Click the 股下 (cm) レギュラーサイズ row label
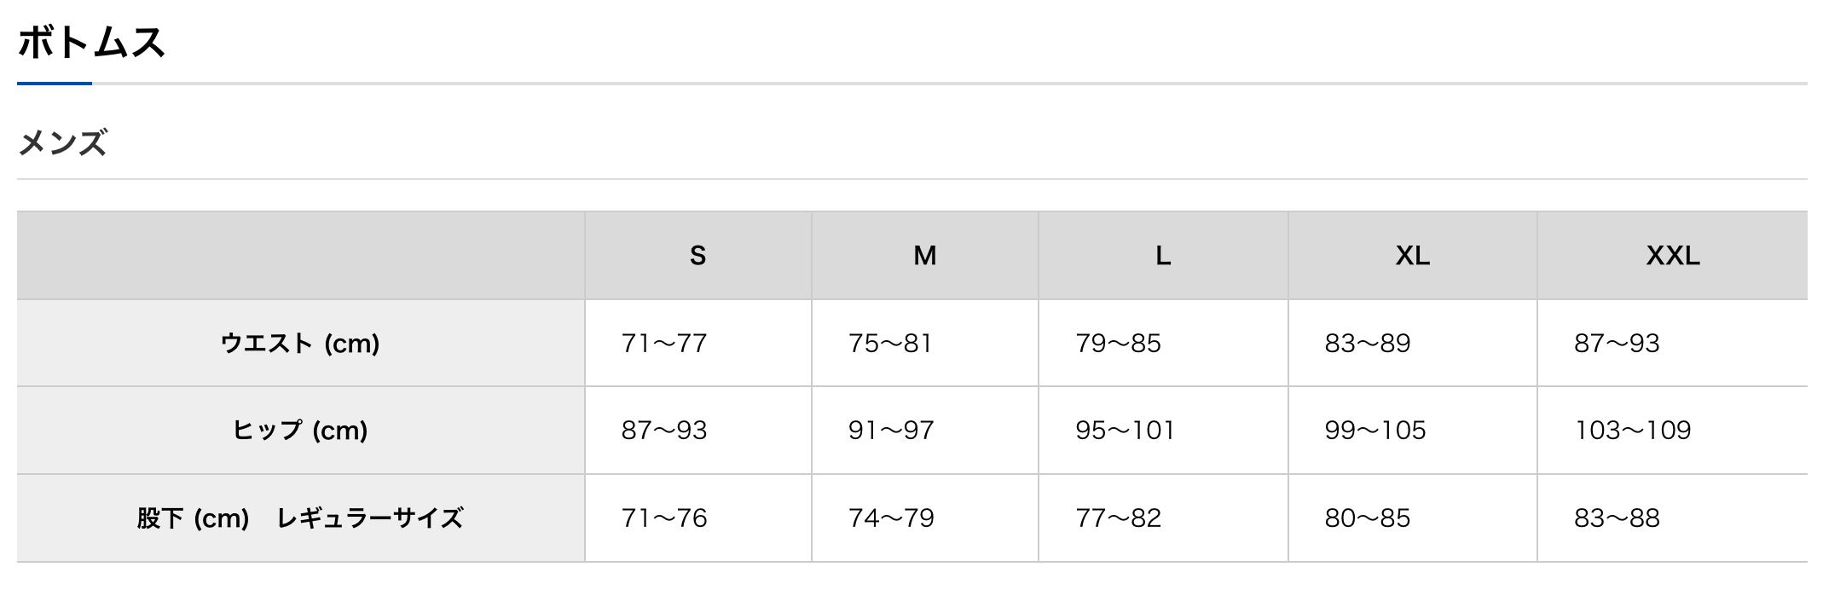Viewport: 1823px width, 590px height. click(300, 518)
